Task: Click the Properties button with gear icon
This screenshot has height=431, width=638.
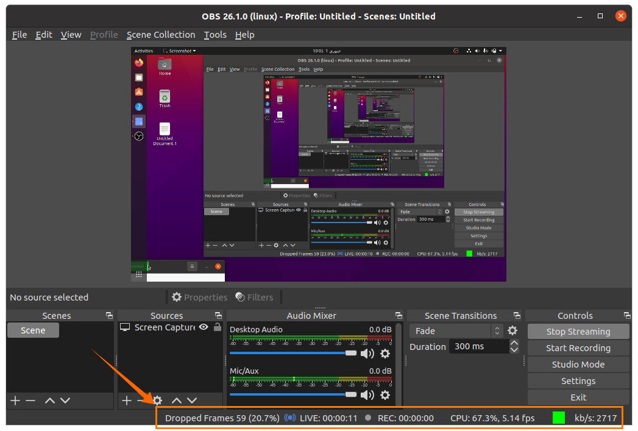Action: (x=199, y=297)
